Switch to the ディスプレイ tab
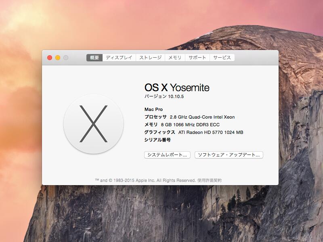The image size is (323, 242). (119, 58)
